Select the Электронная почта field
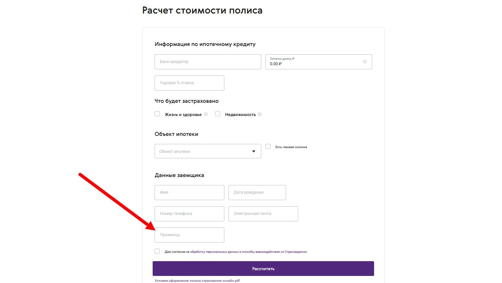502x283 pixels. 263,214
